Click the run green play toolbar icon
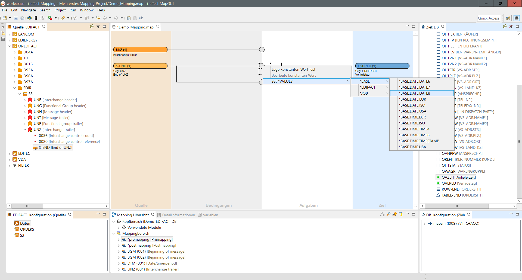522x280 pixels. pyautogui.click(x=50, y=18)
